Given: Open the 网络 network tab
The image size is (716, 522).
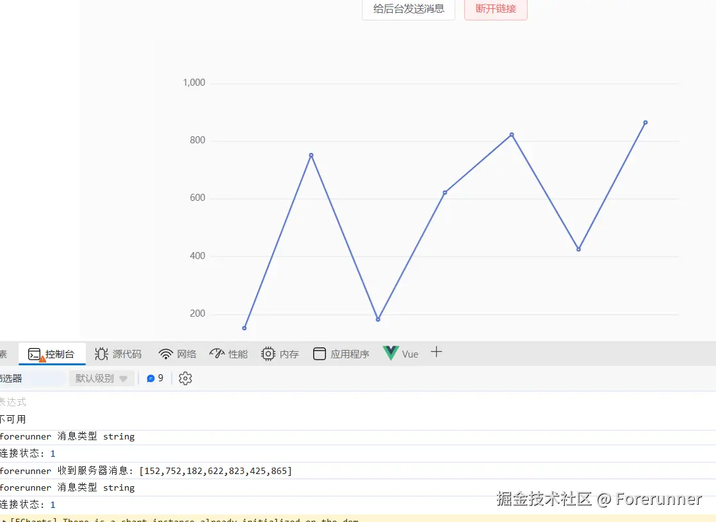Looking at the screenshot, I should [x=177, y=354].
